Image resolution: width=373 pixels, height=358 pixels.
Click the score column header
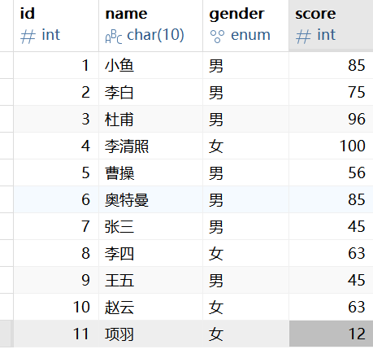331,25
